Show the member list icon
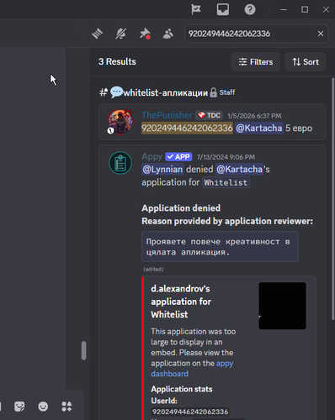 (168, 34)
